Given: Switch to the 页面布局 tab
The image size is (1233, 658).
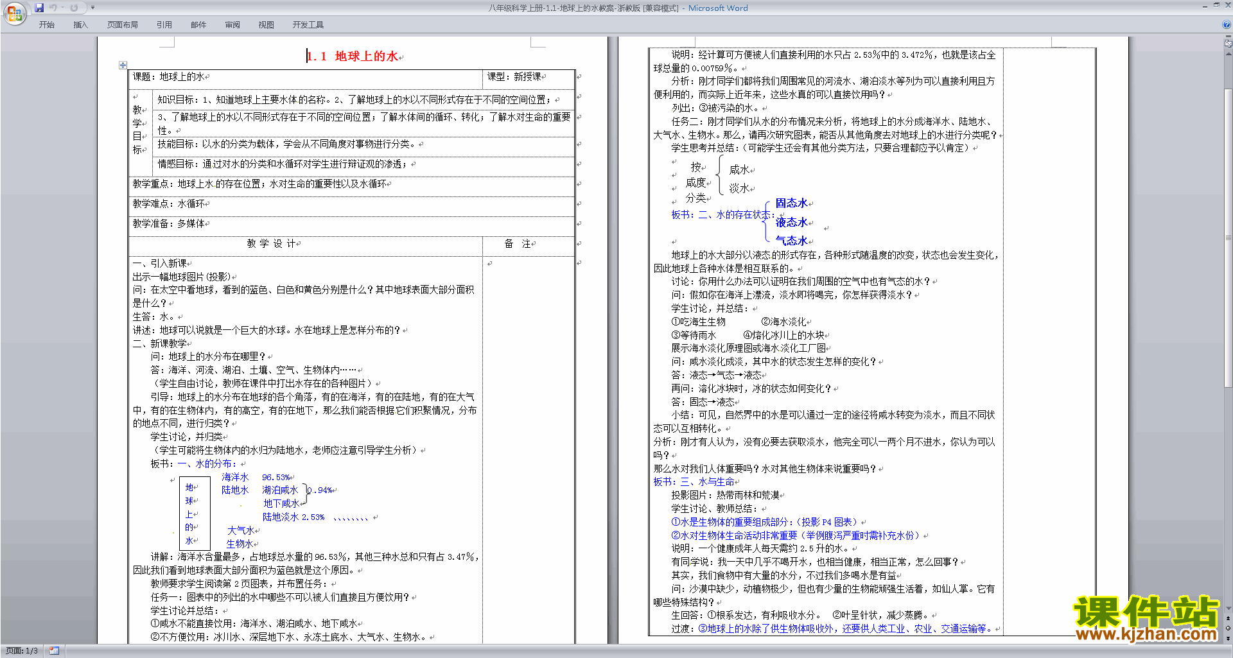Looking at the screenshot, I should point(123,25).
